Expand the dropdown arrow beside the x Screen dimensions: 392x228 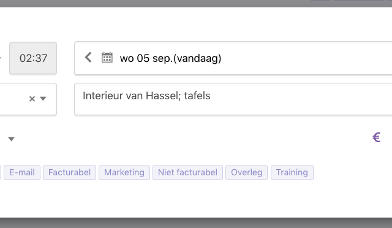pyautogui.click(x=43, y=99)
